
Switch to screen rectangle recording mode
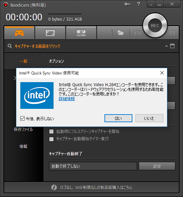(x=50, y=33)
